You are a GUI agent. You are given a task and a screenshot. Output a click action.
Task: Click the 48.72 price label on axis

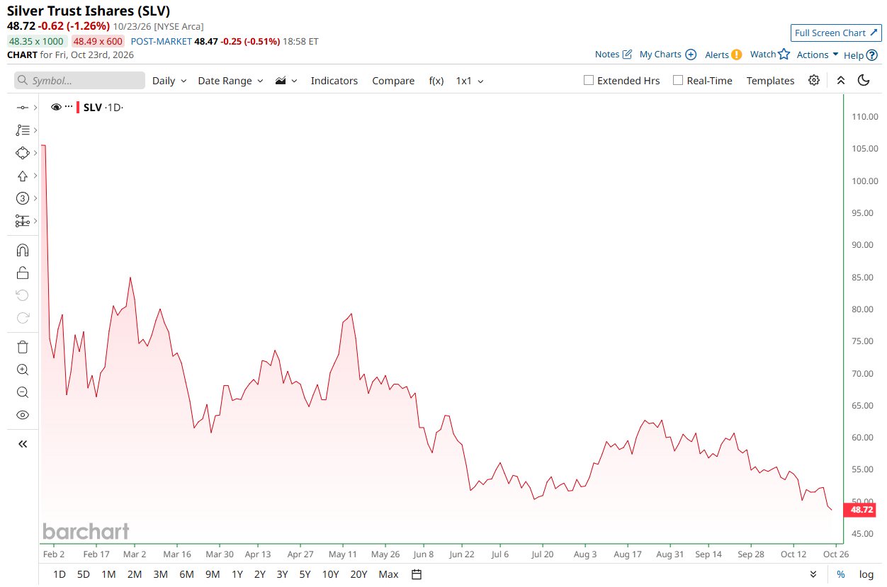(861, 509)
